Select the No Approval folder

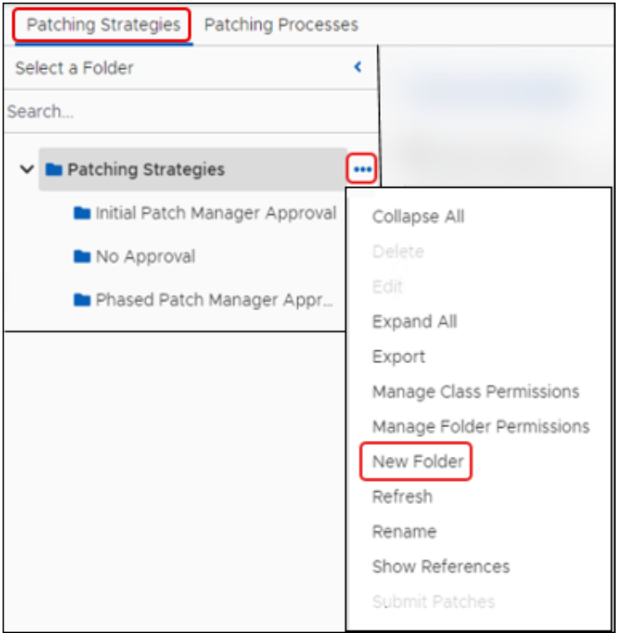tap(145, 256)
